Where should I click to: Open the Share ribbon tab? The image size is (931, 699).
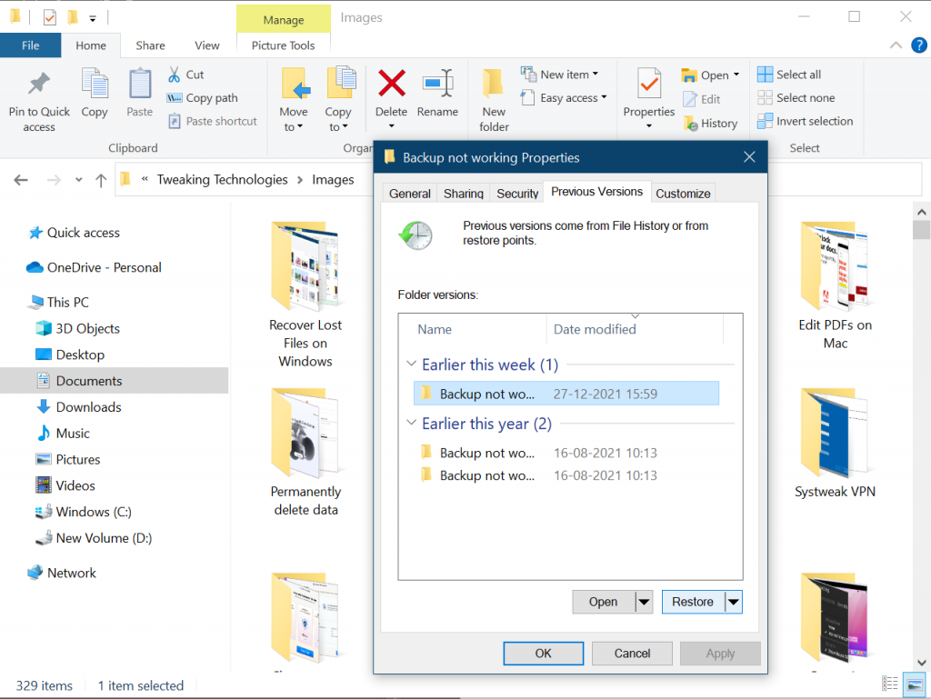pyautogui.click(x=149, y=45)
